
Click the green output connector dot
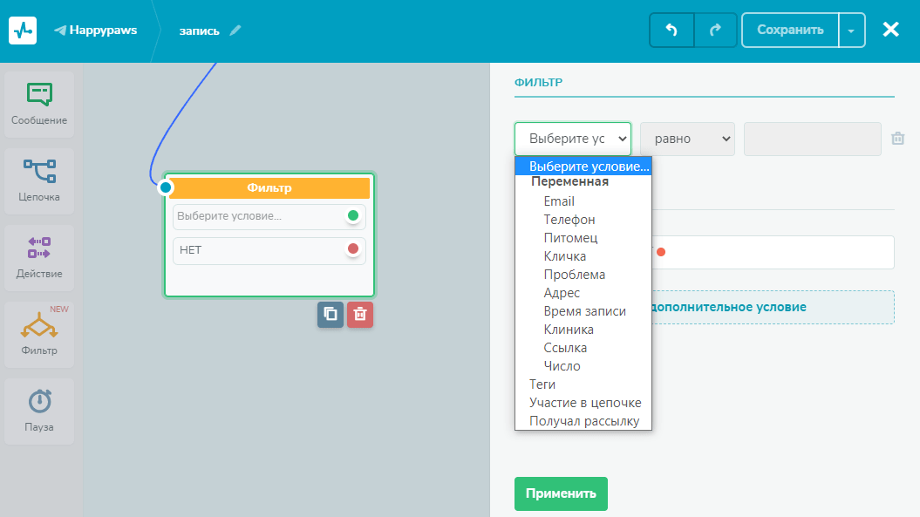point(353,216)
